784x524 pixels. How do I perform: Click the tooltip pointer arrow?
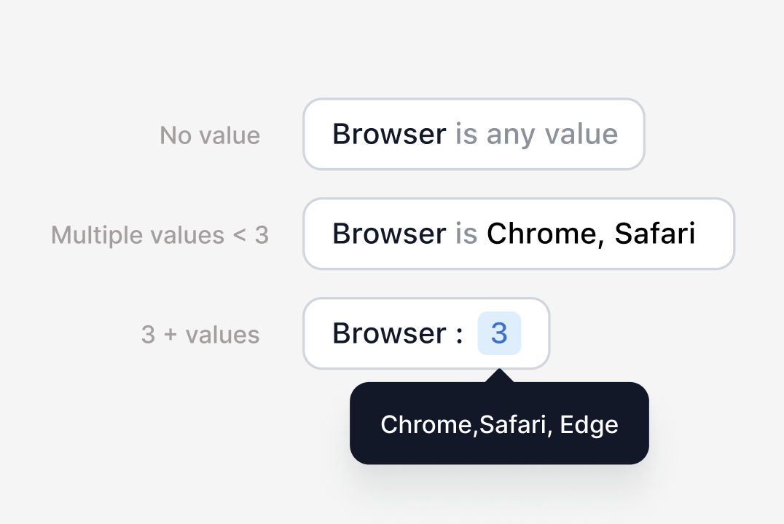pyautogui.click(x=499, y=374)
